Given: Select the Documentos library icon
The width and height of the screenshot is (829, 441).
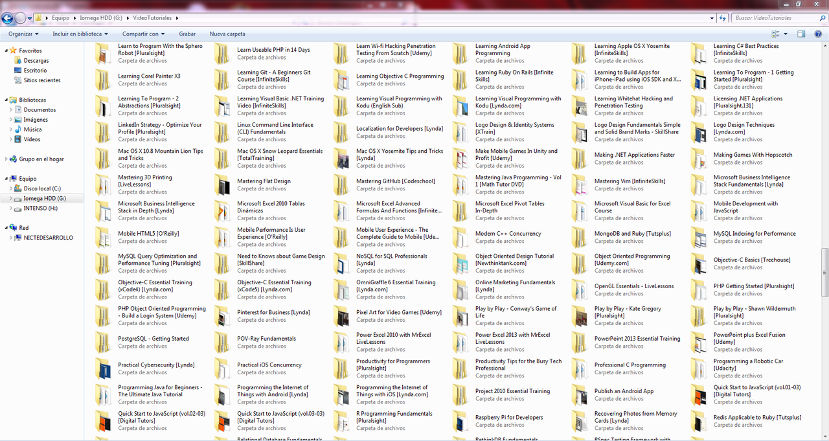Looking at the screenshot, I should click(18, 110).
